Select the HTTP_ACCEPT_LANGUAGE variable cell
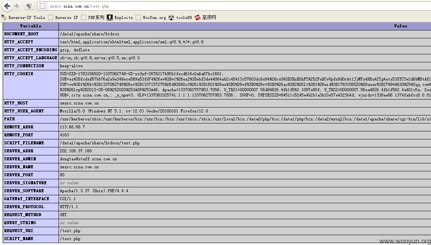The width and height of the screenshot is (431, 245). click(x=31, y=58)
